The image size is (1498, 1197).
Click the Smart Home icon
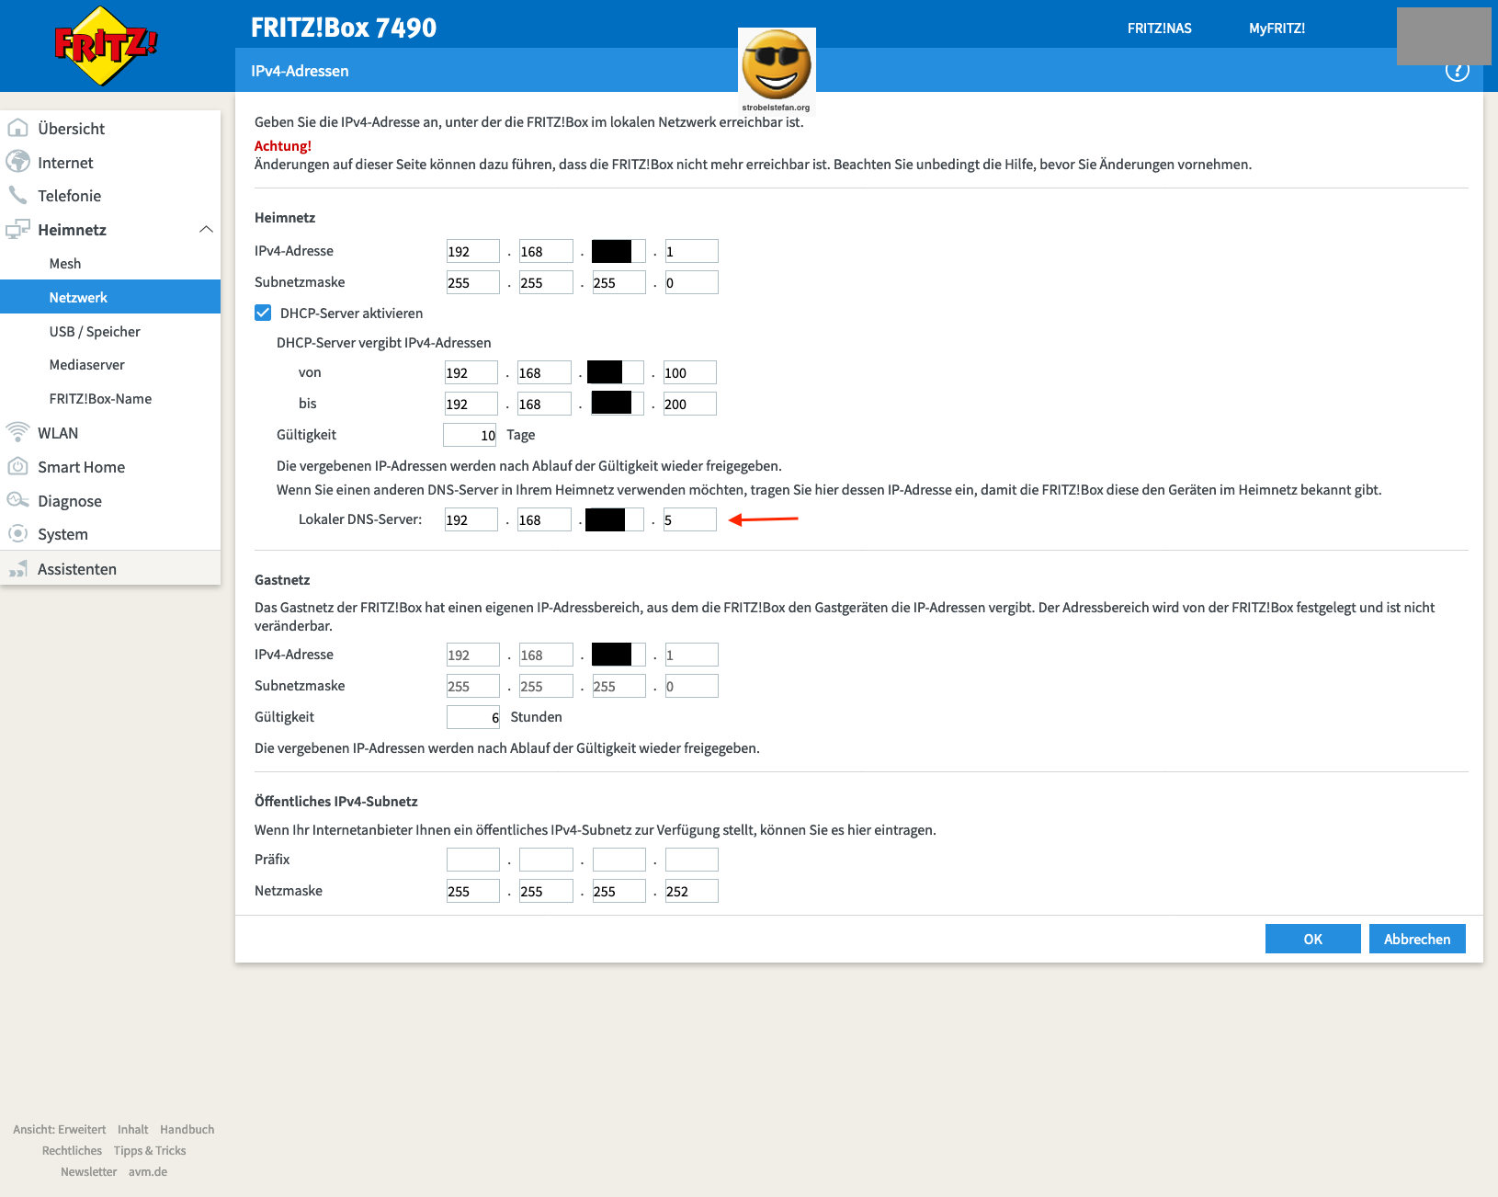[17, 466]
